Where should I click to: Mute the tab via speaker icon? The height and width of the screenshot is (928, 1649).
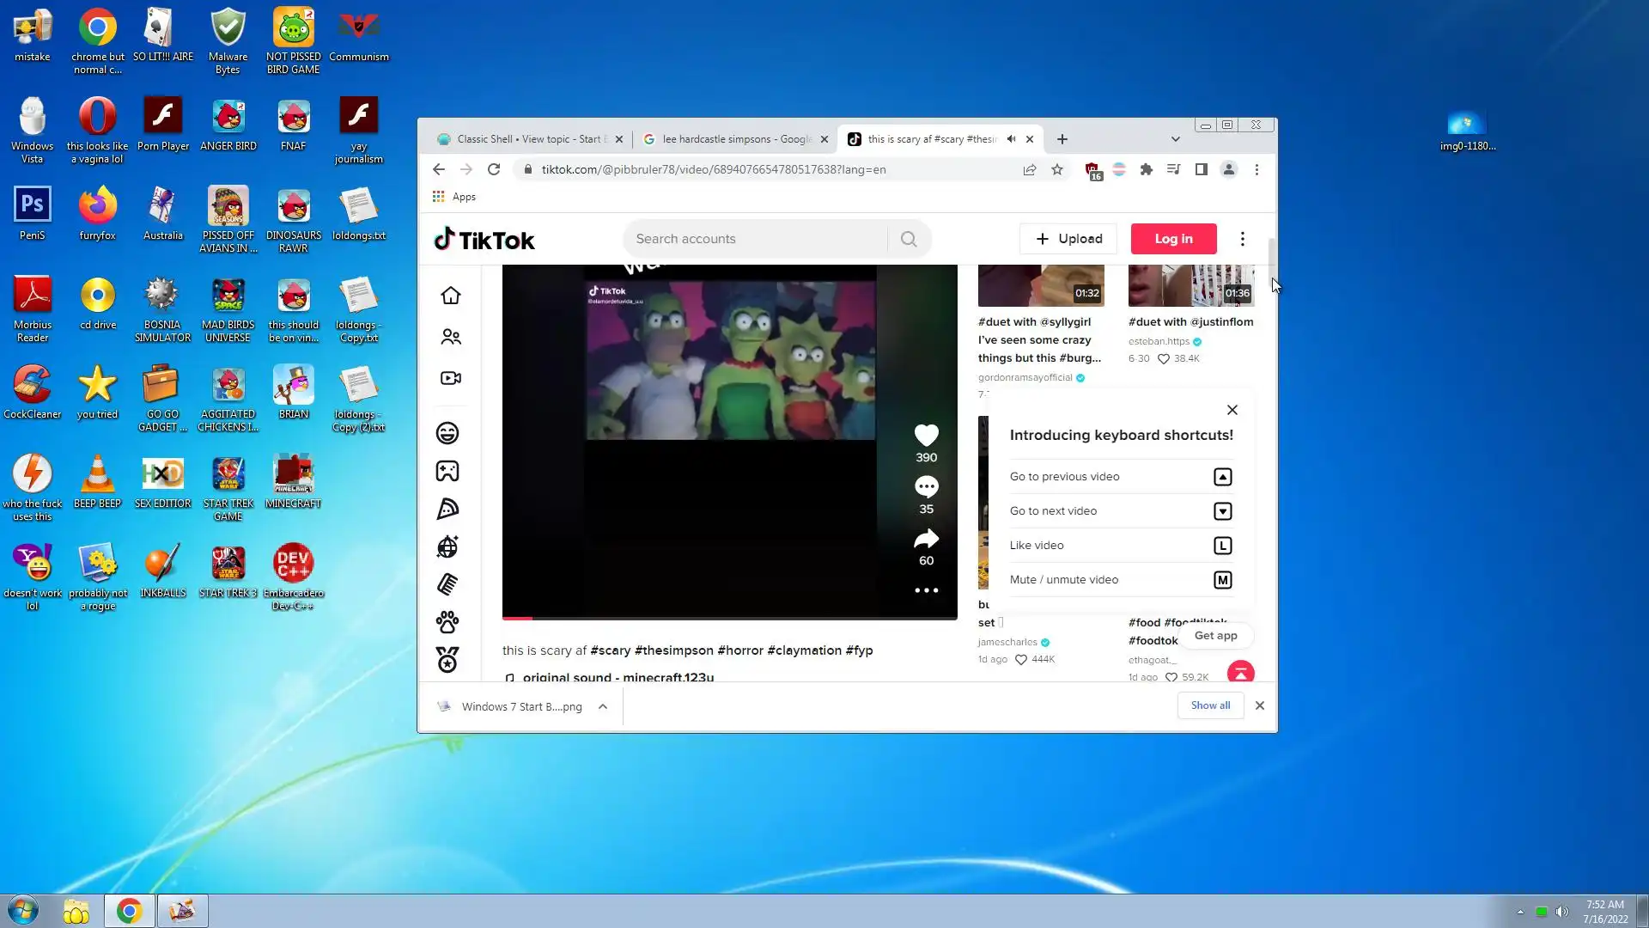(1011, 139)
